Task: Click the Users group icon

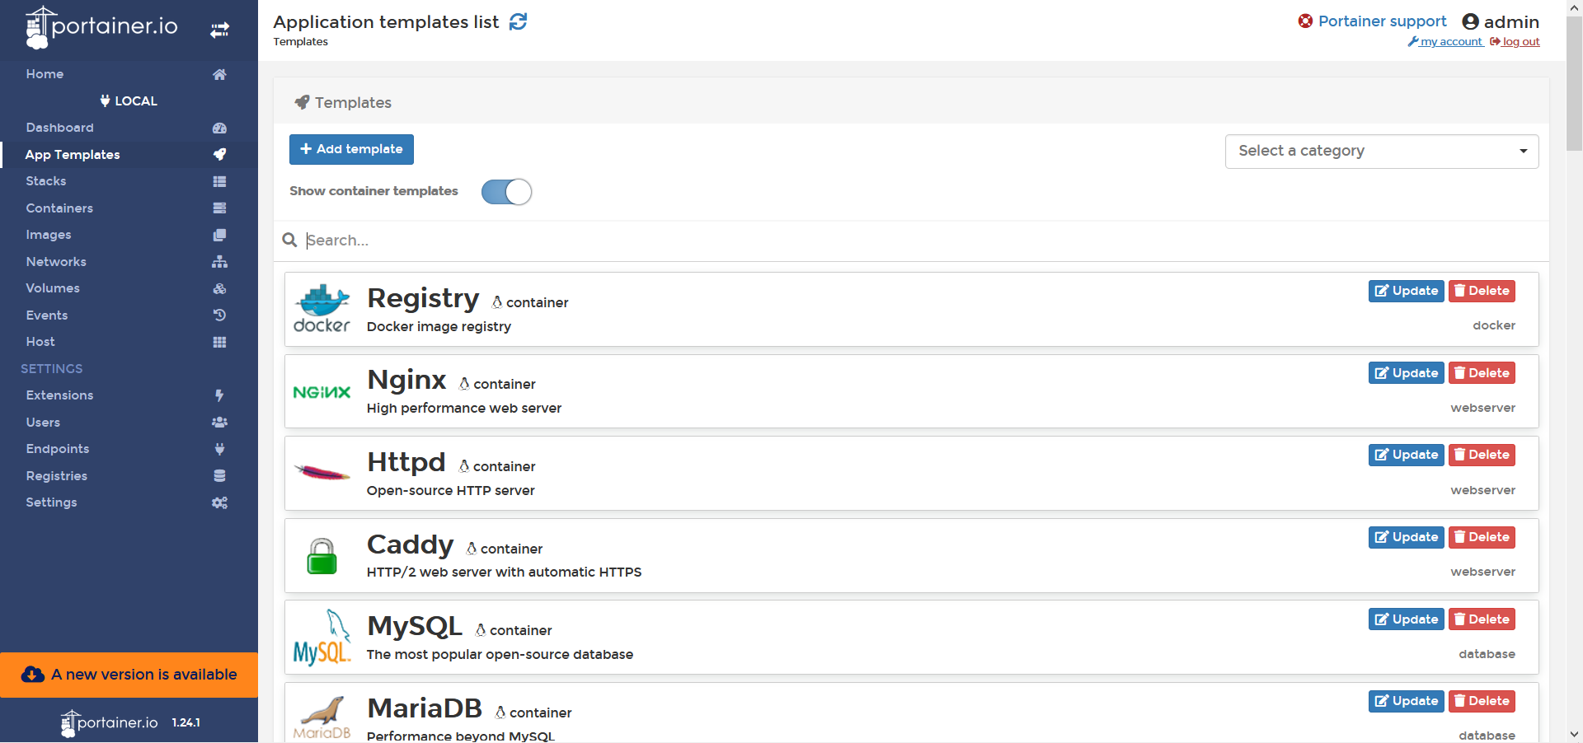Action: (219, 423)
